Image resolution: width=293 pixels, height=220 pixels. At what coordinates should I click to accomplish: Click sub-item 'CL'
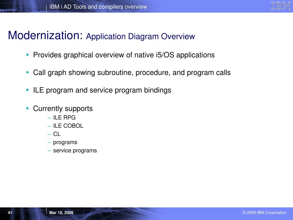(57, 134)
